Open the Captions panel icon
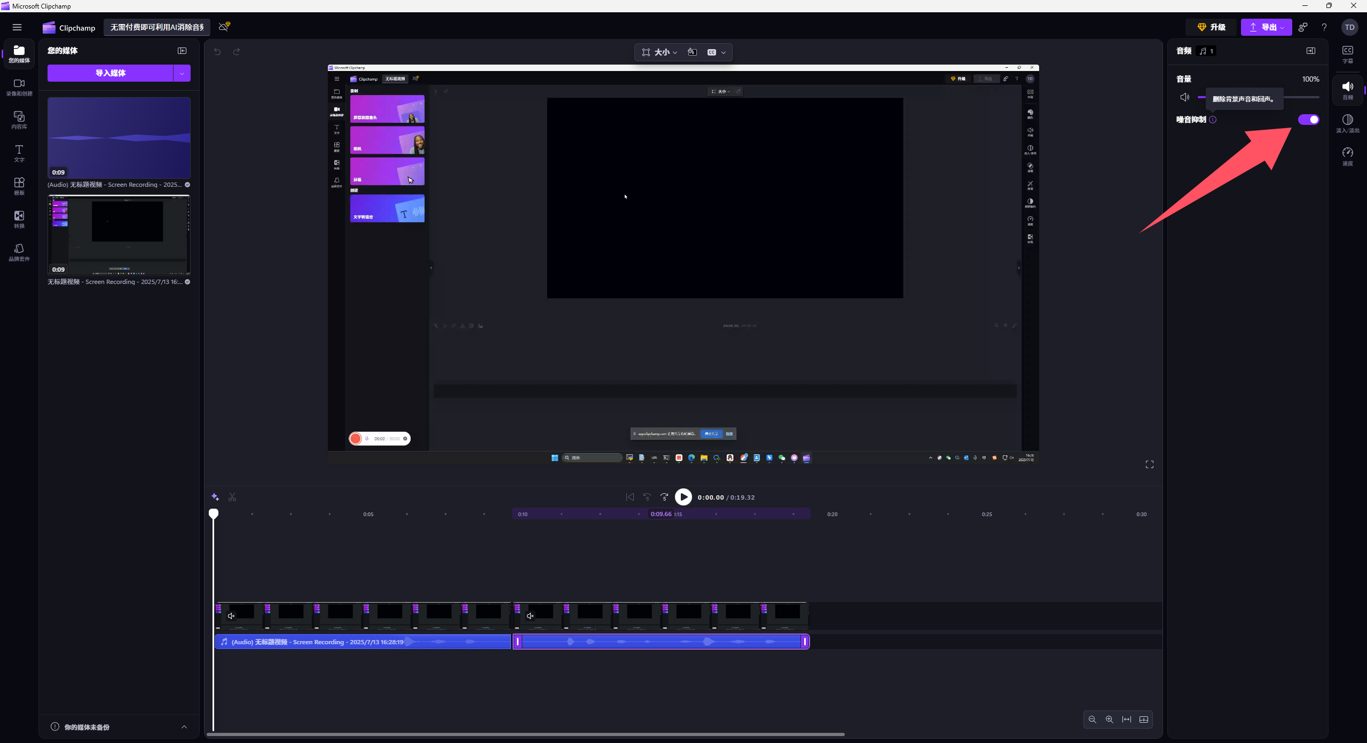This screenshot has height=743, width=1367. click(1347, 54)
